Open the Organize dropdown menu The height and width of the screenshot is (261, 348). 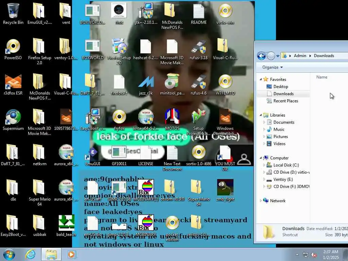tap(273, 67)
